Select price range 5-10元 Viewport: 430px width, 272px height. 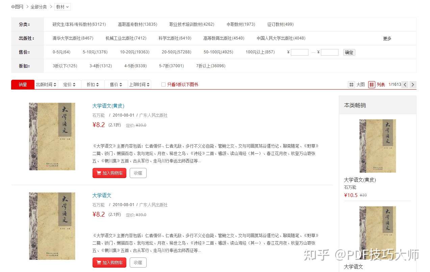point(95,52)
